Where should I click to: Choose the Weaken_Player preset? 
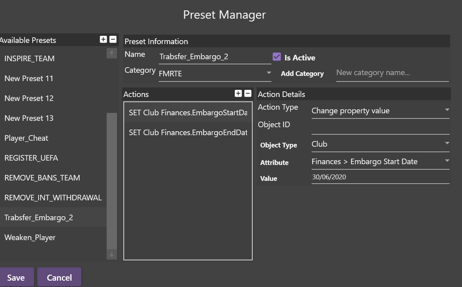pos(30,237)
